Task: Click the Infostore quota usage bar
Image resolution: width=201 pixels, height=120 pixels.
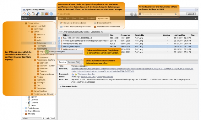Action: click(32, 118)
